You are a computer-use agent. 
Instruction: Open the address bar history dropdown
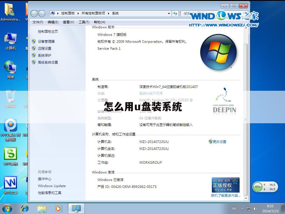click(x=169, y=13)
